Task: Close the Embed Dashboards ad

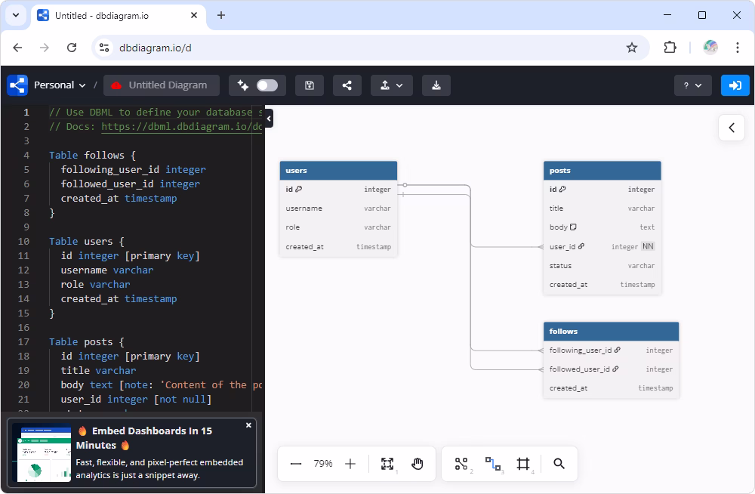Action: click(x=248, y=425)
